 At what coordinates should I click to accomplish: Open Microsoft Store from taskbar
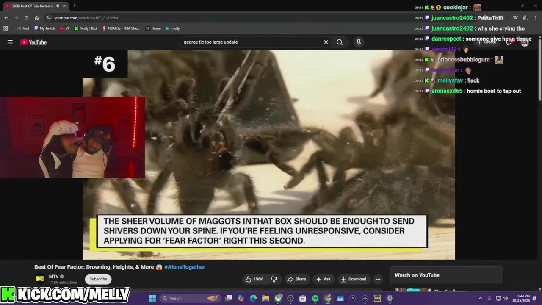pyautogui.click(x=303, y=298)
